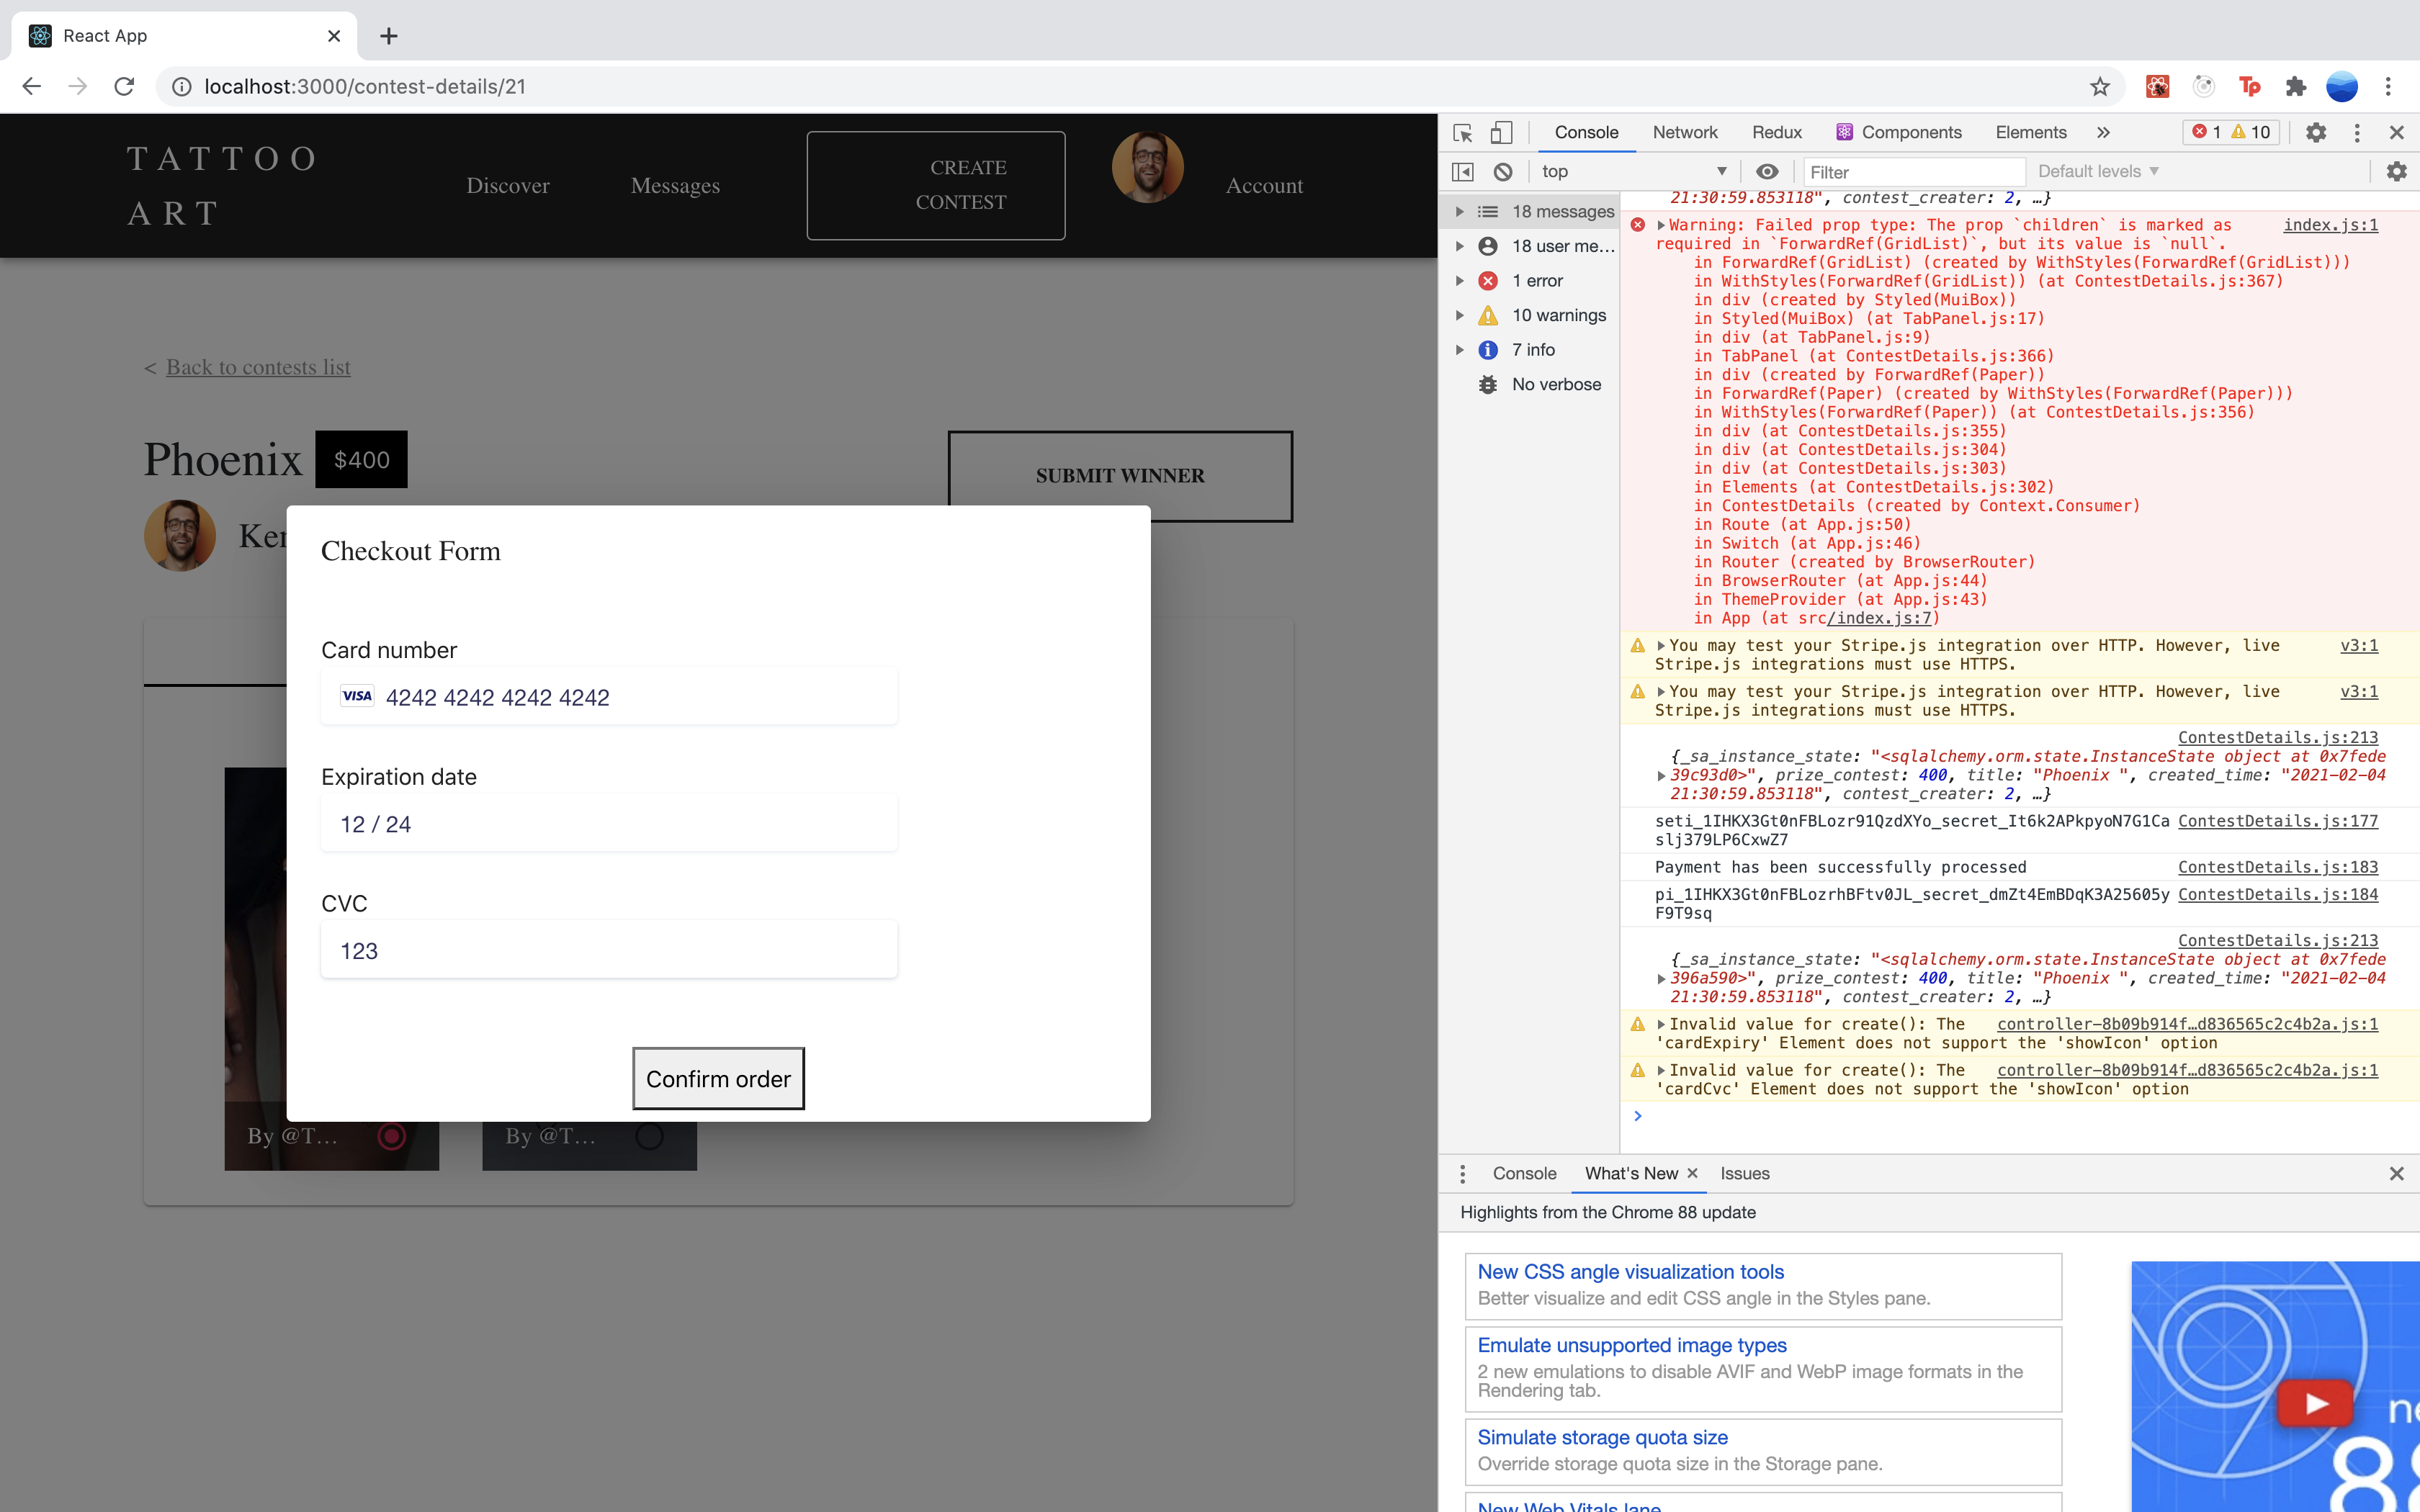Screen dimensions: 2420x1512
Task: Open DevTools settings gear icon
Action: [2316, 133]
